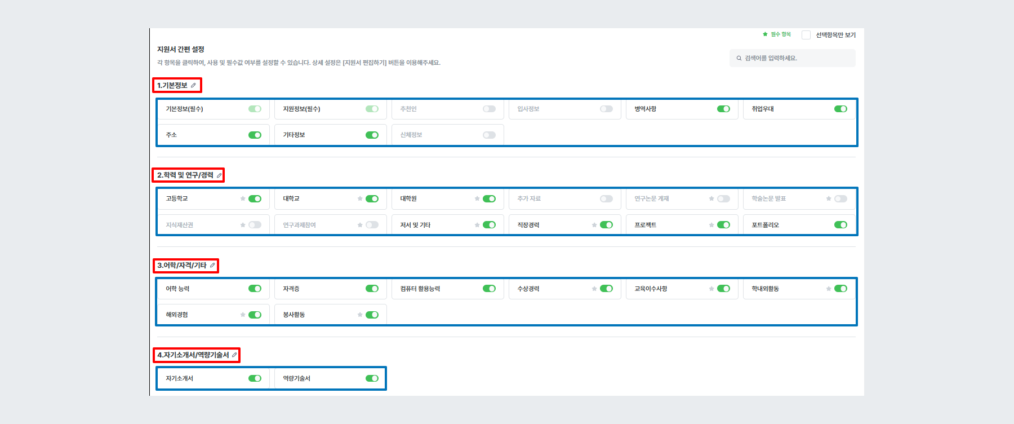Enable the 신체정보 switch
The height and width of the screenshot is (424, 1014).
490,135
